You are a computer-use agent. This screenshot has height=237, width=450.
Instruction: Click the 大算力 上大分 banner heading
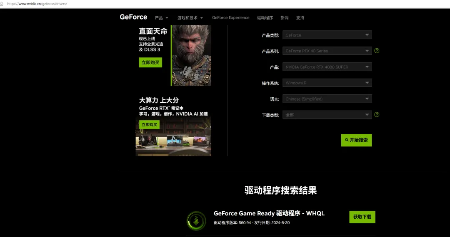click(x=159, y=100)
